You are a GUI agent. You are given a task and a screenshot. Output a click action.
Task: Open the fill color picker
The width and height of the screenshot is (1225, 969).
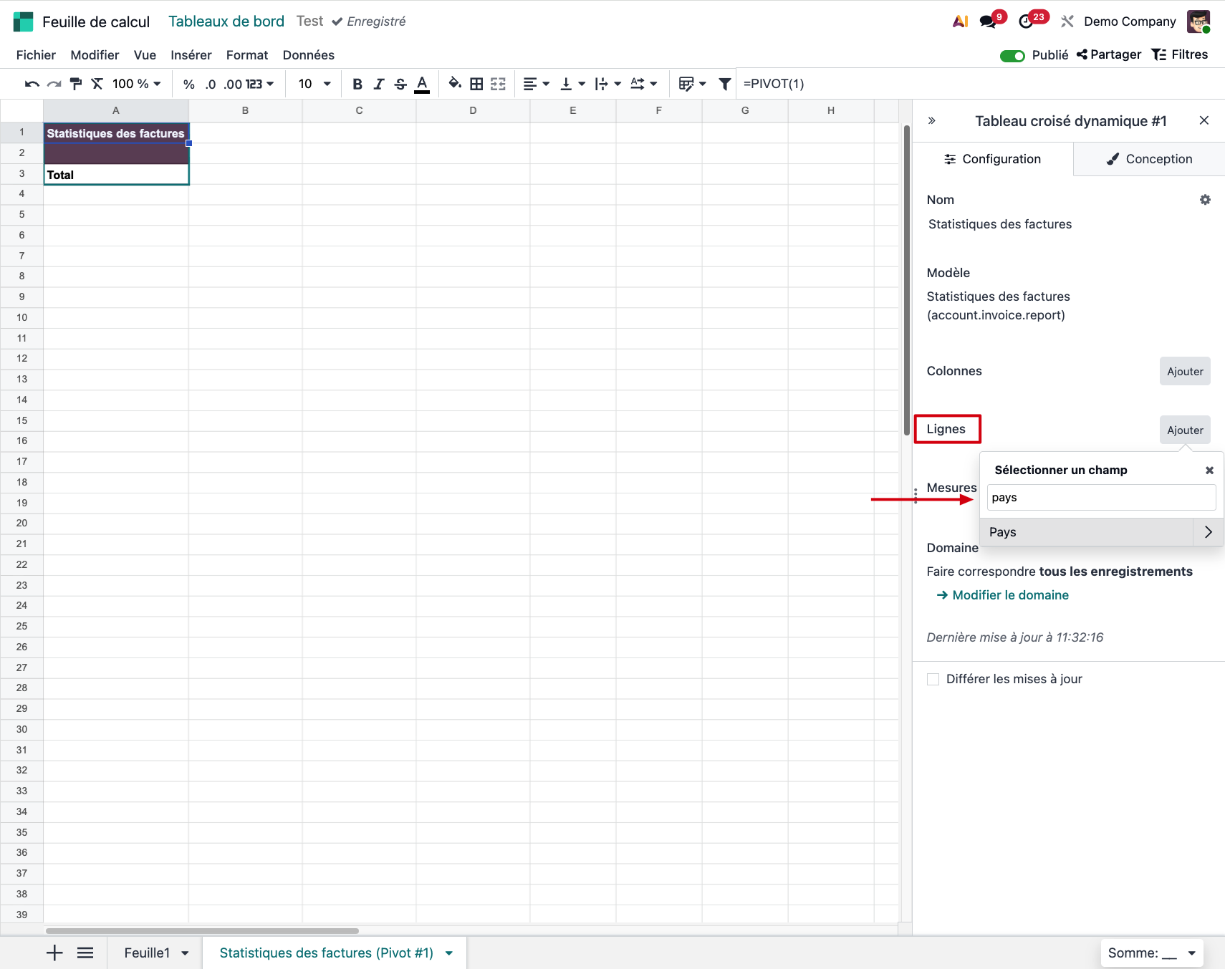pyautogui.click(x=454, y=85)
